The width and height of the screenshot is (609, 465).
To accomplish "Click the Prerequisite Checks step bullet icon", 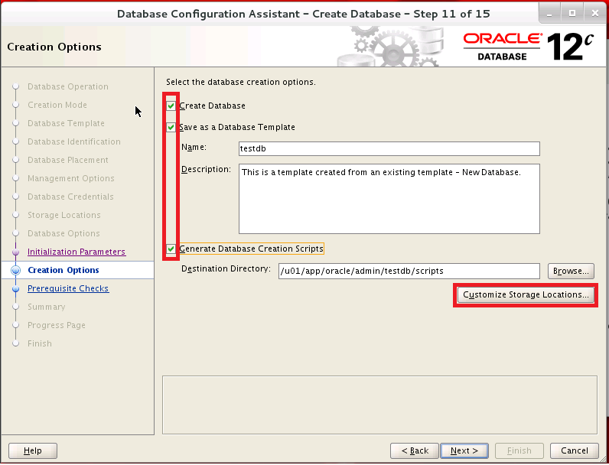I will (15, 288).
